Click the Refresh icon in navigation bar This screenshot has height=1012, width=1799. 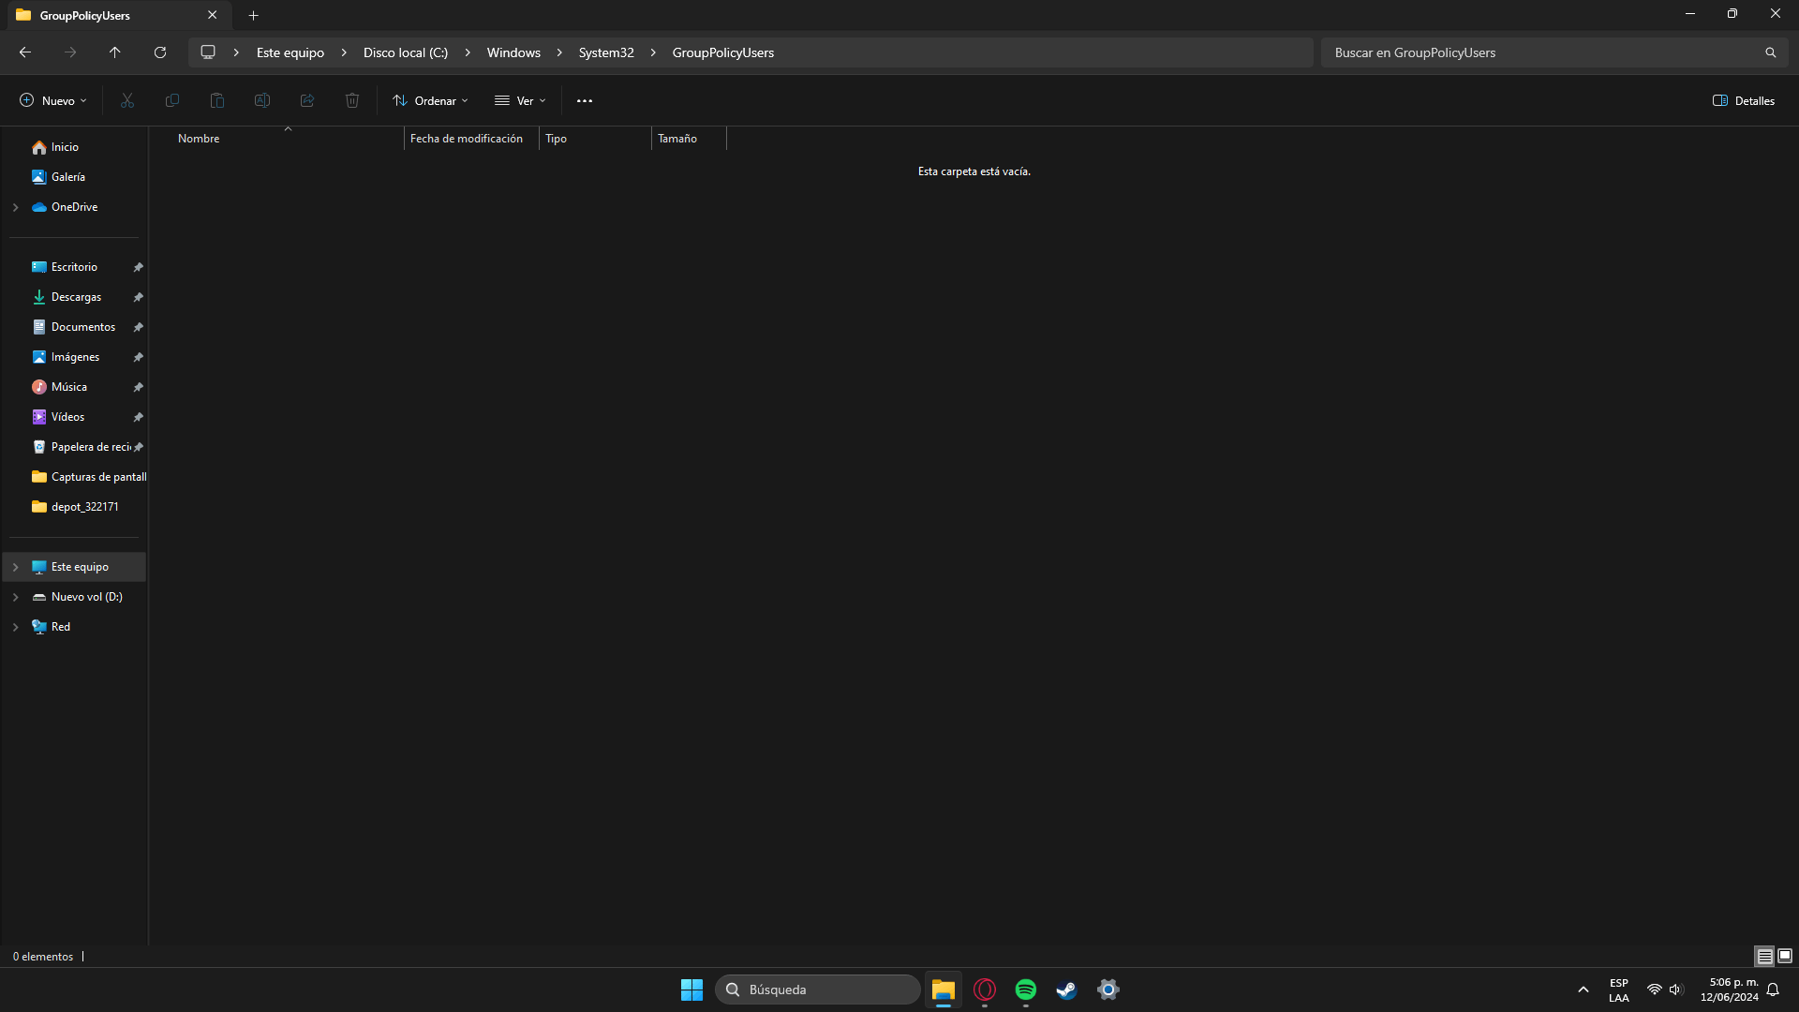(x=160, y=52)
